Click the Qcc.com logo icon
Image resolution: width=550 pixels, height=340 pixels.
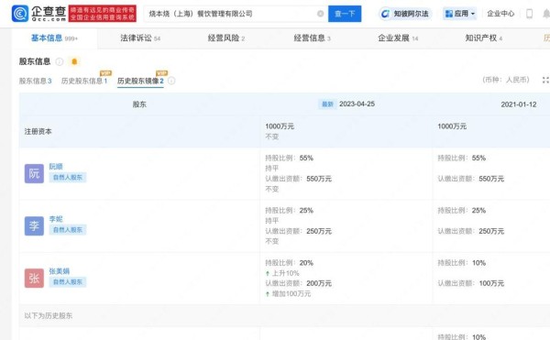tap(20, 14)
